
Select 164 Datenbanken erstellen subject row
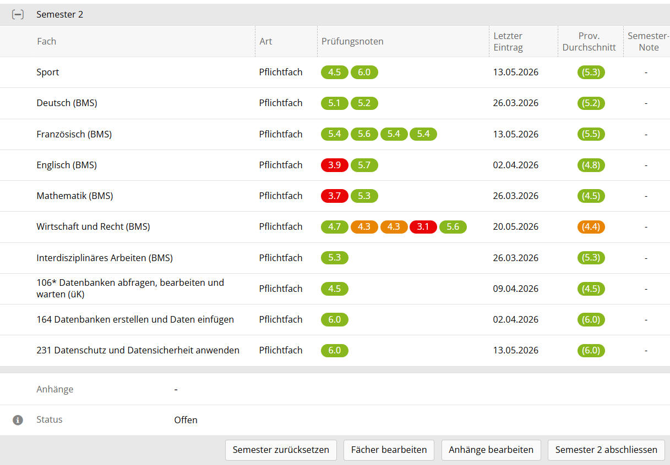pos(335,319)
